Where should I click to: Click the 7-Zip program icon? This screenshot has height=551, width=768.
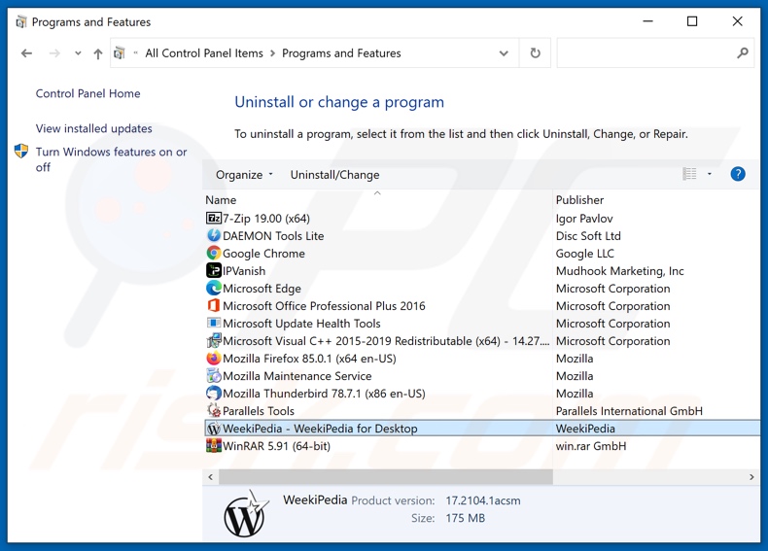(214, 218)
